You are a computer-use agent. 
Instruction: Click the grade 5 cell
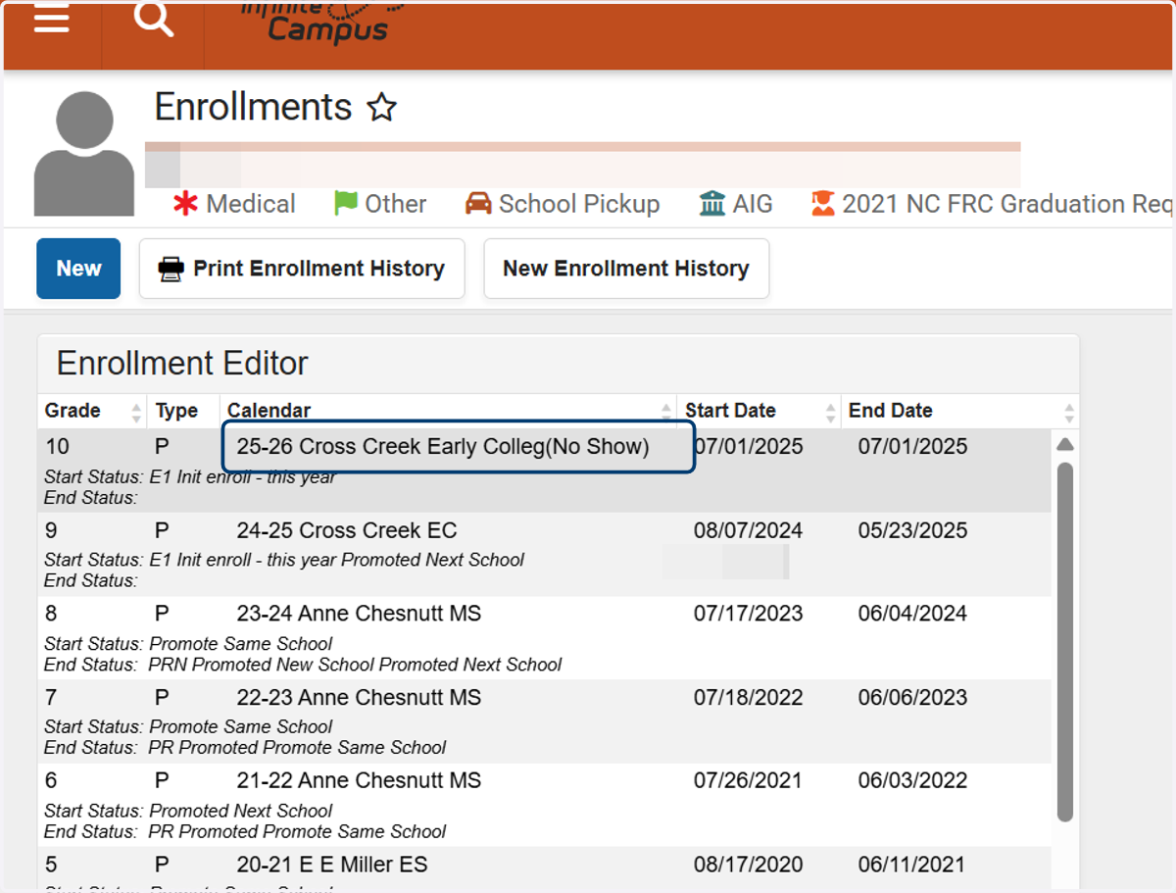(x=52, y=865)
